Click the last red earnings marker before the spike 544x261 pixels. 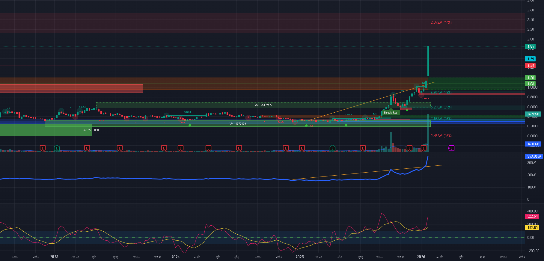click(x=424, y=148)
